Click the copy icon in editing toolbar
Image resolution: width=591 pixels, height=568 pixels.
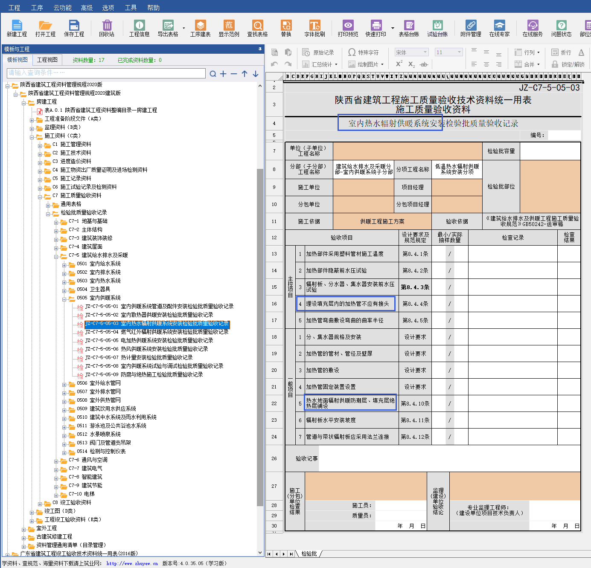click(275, 52)
